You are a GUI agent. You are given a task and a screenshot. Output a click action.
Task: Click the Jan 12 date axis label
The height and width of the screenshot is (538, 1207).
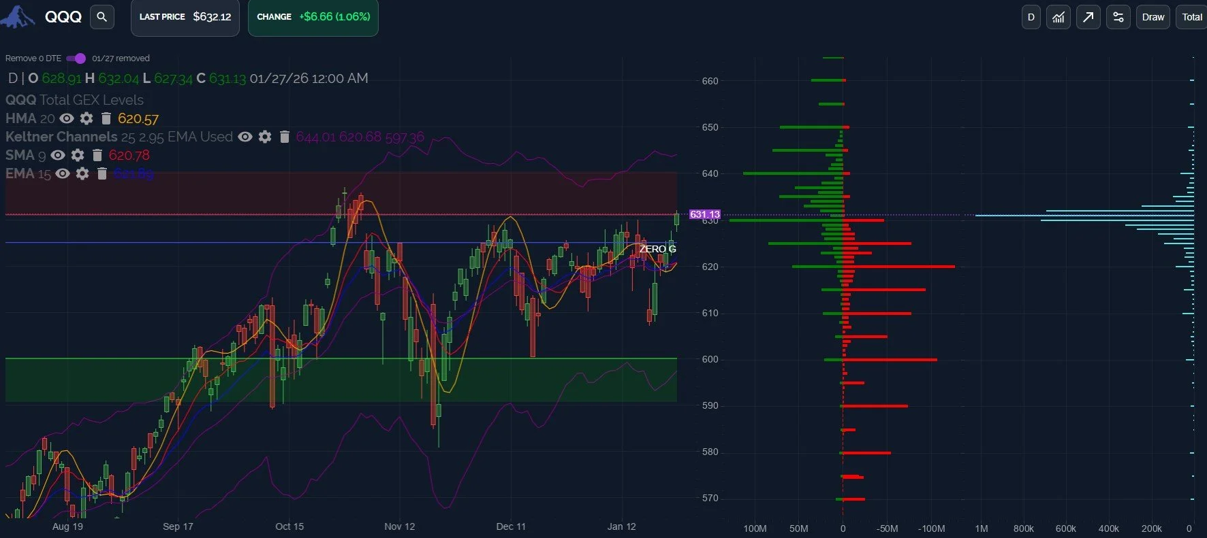(x=622, y=526)
